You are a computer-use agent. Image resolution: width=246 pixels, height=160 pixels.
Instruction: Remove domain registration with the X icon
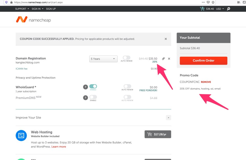click(x=169, y=59)
